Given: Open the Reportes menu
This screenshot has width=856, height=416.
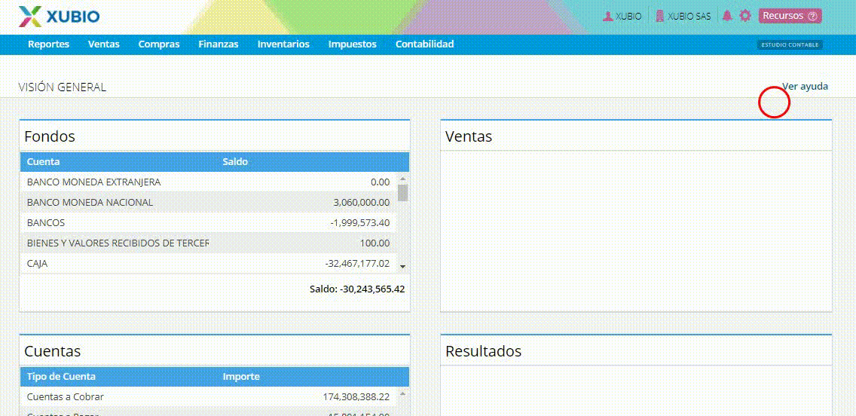Looking at the screenshot, I should click(x=48, y=44).
